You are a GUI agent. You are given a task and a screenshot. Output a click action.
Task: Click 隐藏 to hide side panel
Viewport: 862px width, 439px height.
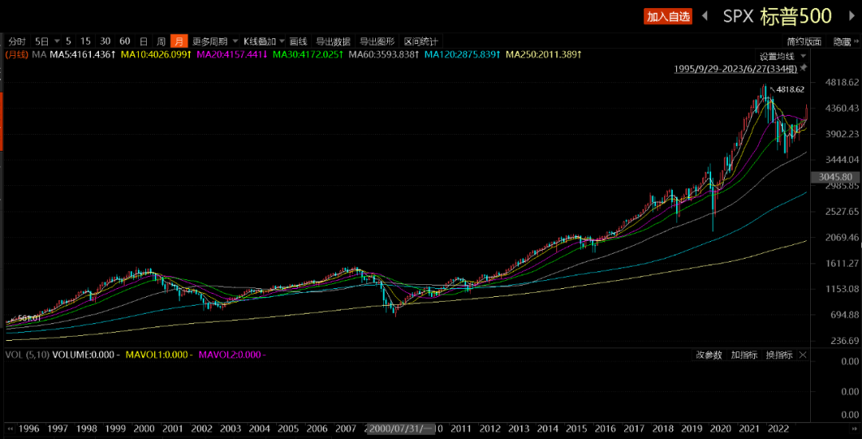tap(843, 42)
